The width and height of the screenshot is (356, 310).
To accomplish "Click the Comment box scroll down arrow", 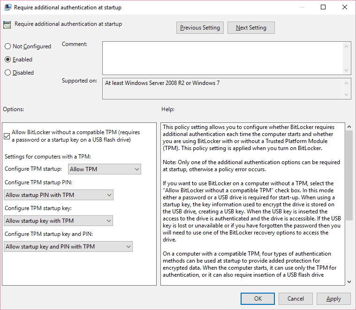I will (347, 70).
